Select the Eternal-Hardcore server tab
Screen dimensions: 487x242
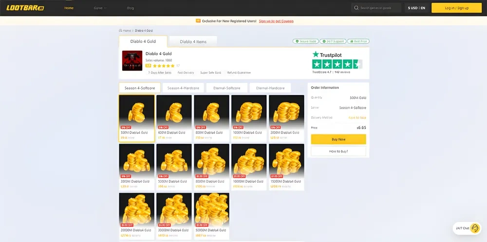(x=270, y=88)
